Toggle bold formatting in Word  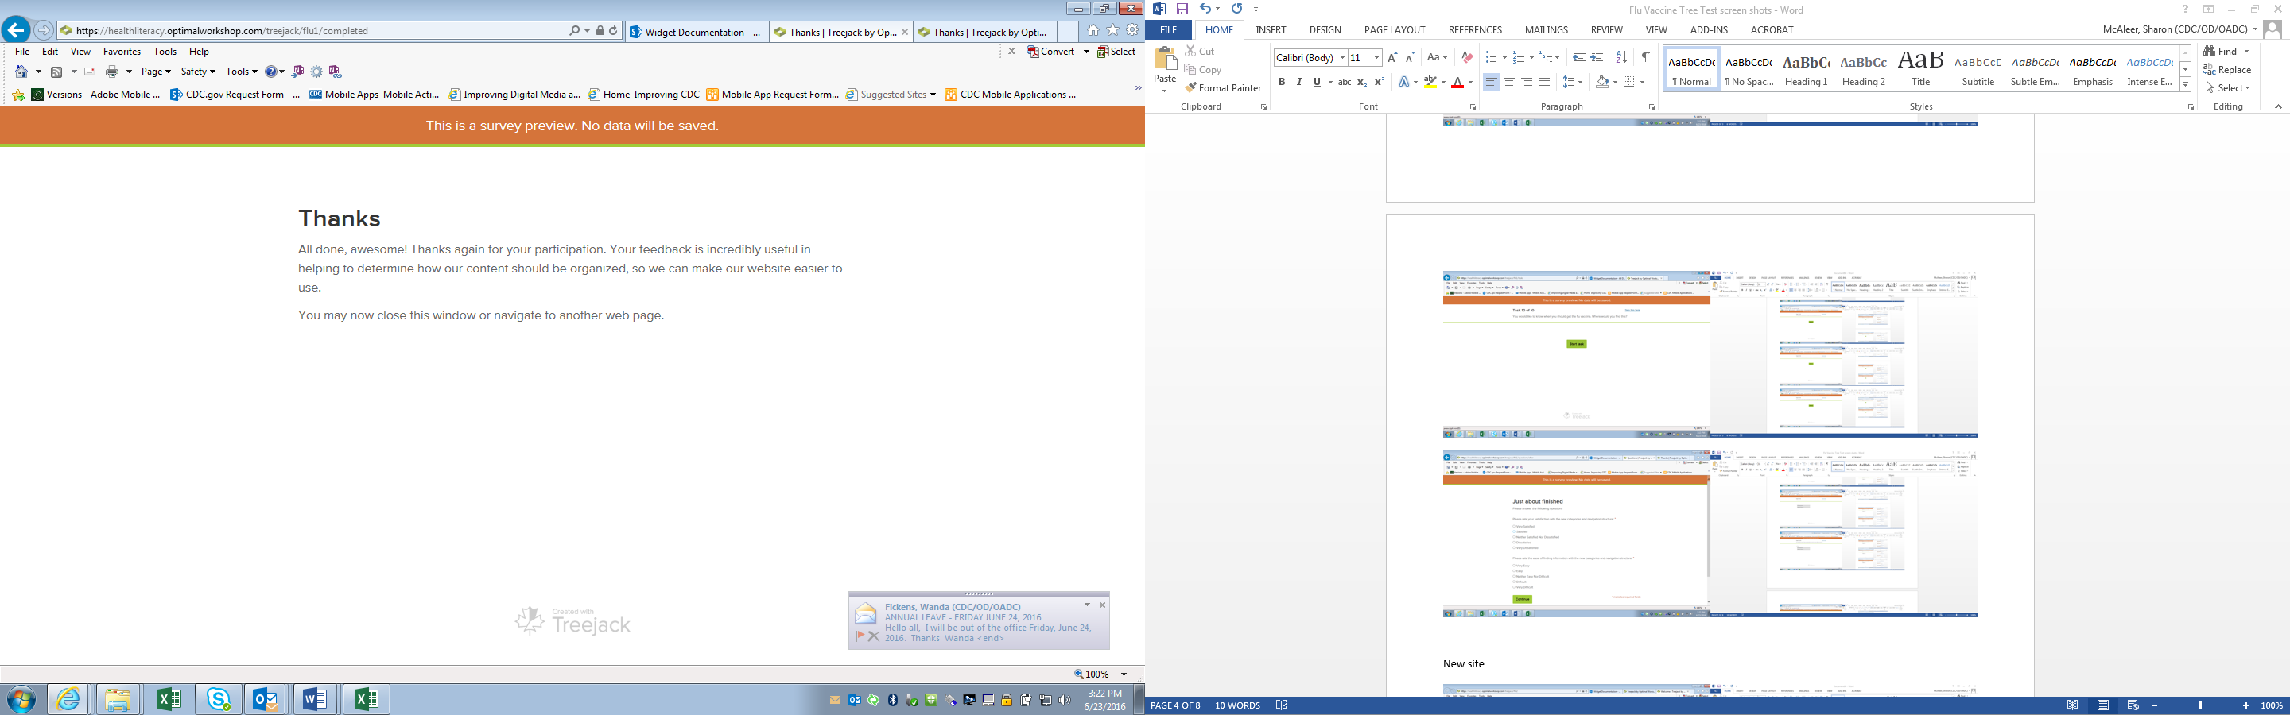[1282, 82]
